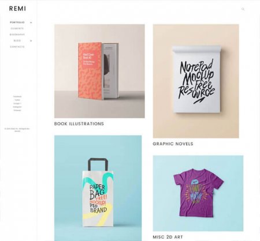
Task: Click the REMI site logo
Action: pyautogui.click(x=17, y=9)
